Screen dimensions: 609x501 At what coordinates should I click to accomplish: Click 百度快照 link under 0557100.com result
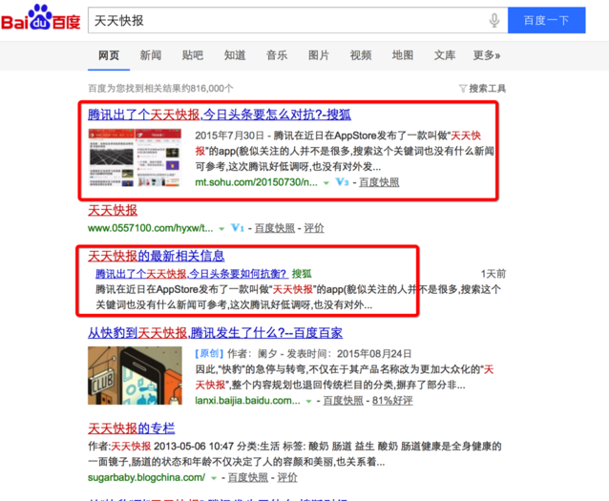coord(274,229)
